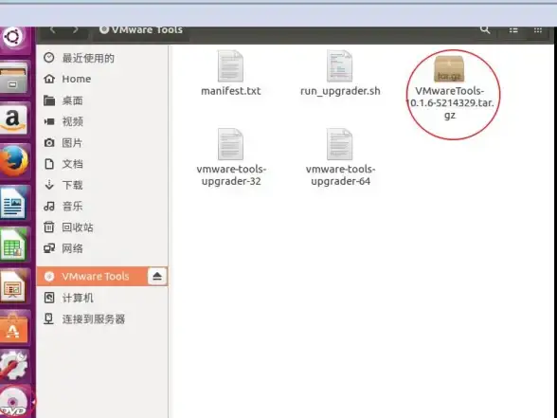Image resolution: width=557 pixels, height=418 pixels.
Task: Switch to list view
Action: (x=513, y=30)
